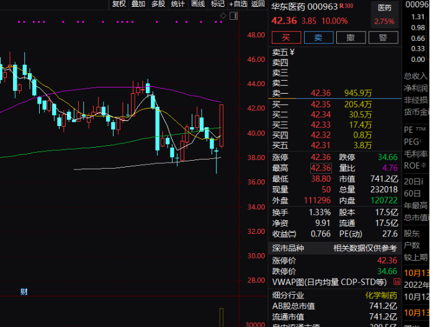Viewport: 430px width, 327px height.
Task: Click the current price 42.36 header
Action: pos(284,21)
